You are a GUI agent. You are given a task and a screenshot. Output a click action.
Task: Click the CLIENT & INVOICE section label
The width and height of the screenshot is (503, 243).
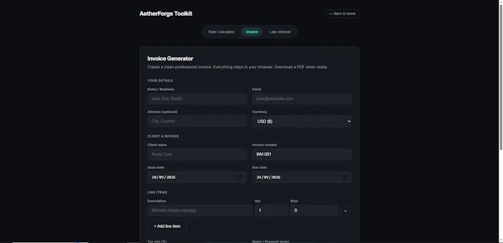pos(163,136)
